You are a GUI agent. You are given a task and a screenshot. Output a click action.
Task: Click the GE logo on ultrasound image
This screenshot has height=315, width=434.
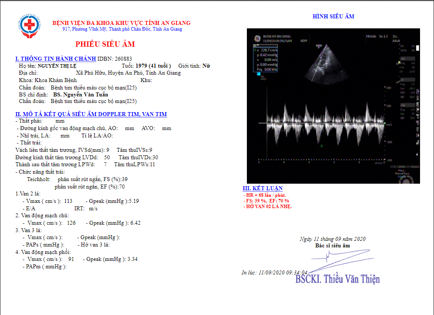coord(257,37)
